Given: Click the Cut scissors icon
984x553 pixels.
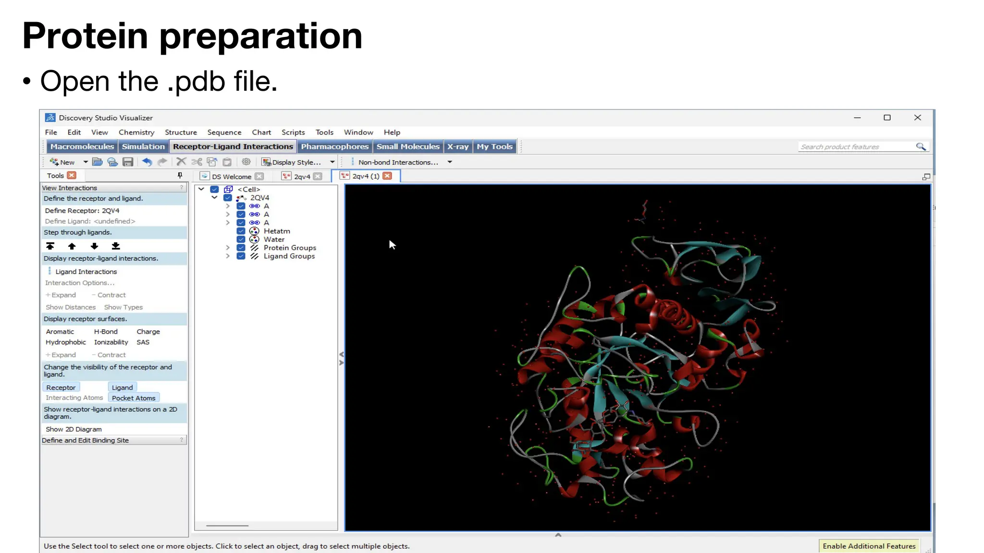Looking at the screenshot, I should 197,162.
